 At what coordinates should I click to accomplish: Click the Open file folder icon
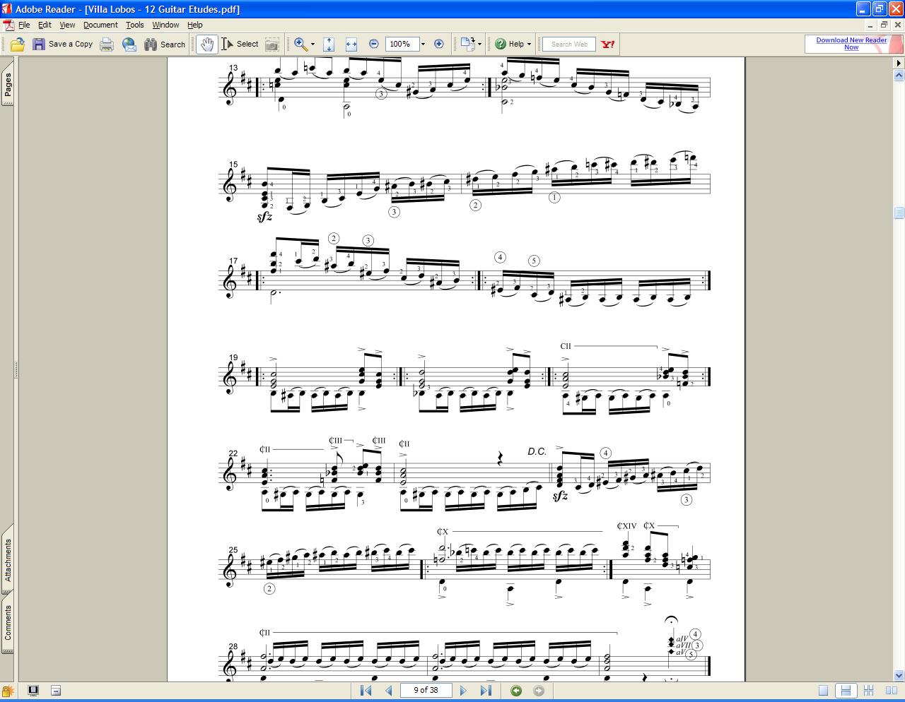18,44
